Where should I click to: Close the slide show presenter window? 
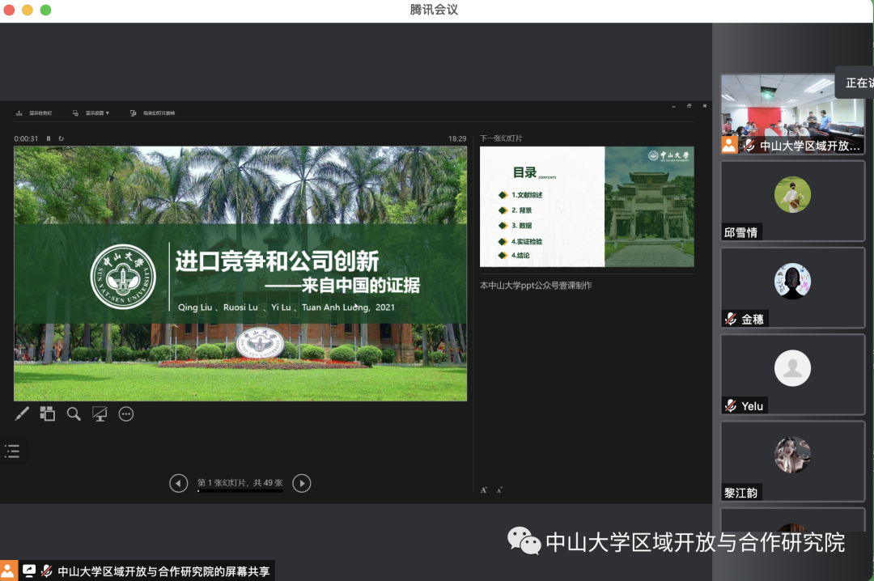(705, 105)
